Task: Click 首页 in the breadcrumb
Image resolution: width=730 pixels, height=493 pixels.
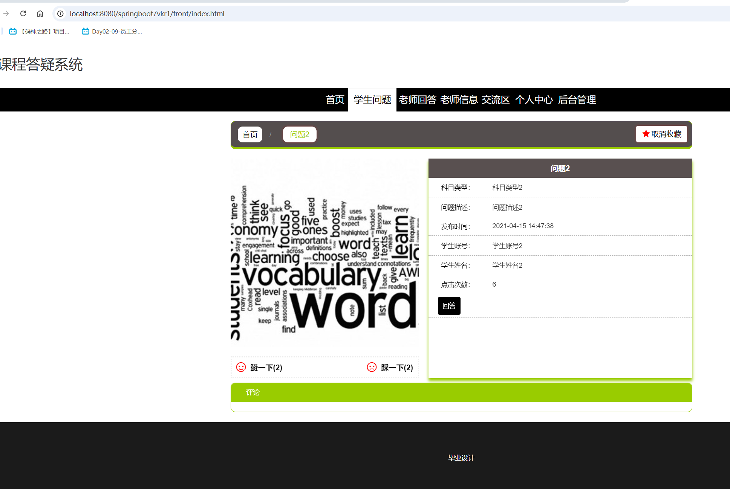Action: pos(250,134)
